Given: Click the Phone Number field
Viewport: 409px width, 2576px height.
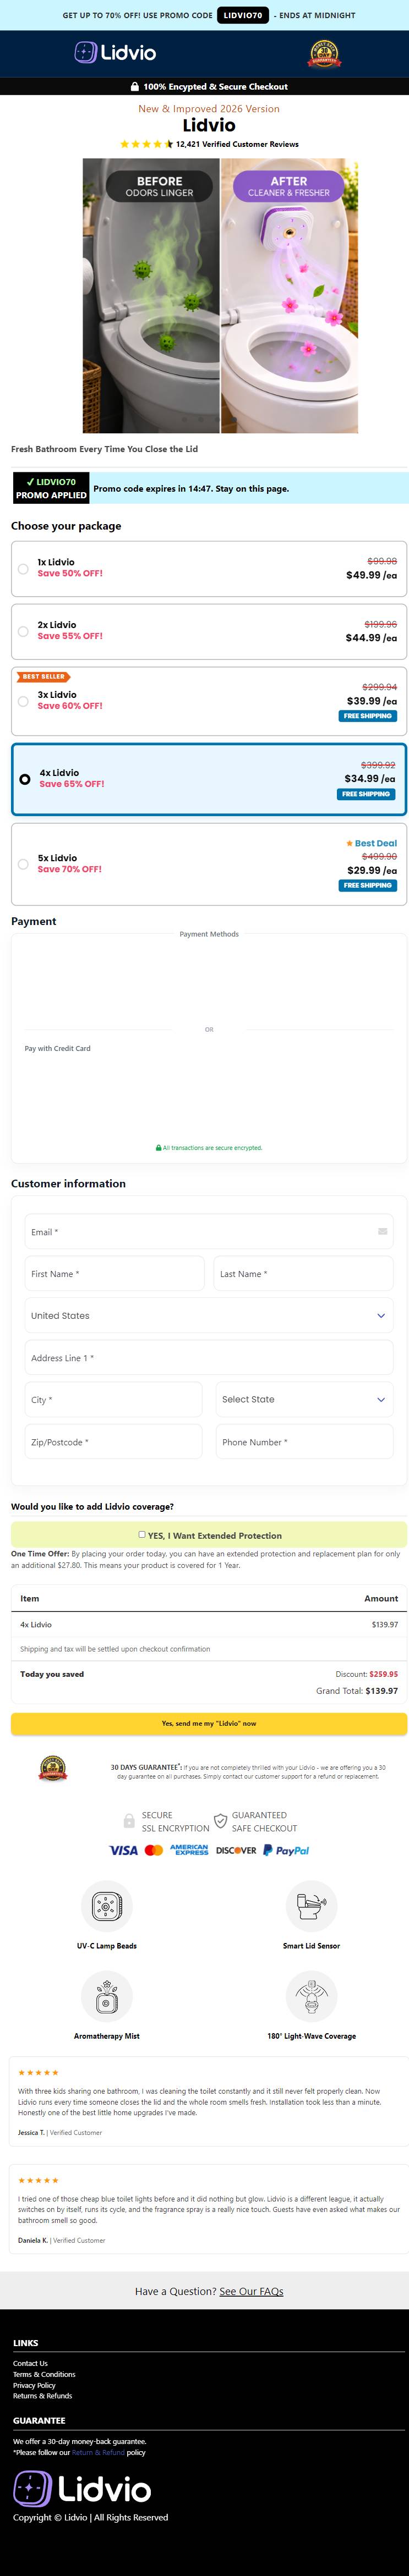Looking at the screenshot, I should coord(305,1442).
